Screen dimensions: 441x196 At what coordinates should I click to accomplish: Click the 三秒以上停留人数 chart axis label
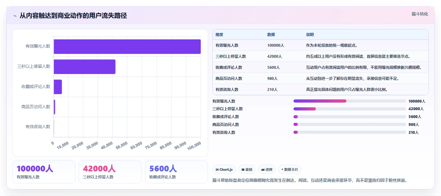(34, 67)
